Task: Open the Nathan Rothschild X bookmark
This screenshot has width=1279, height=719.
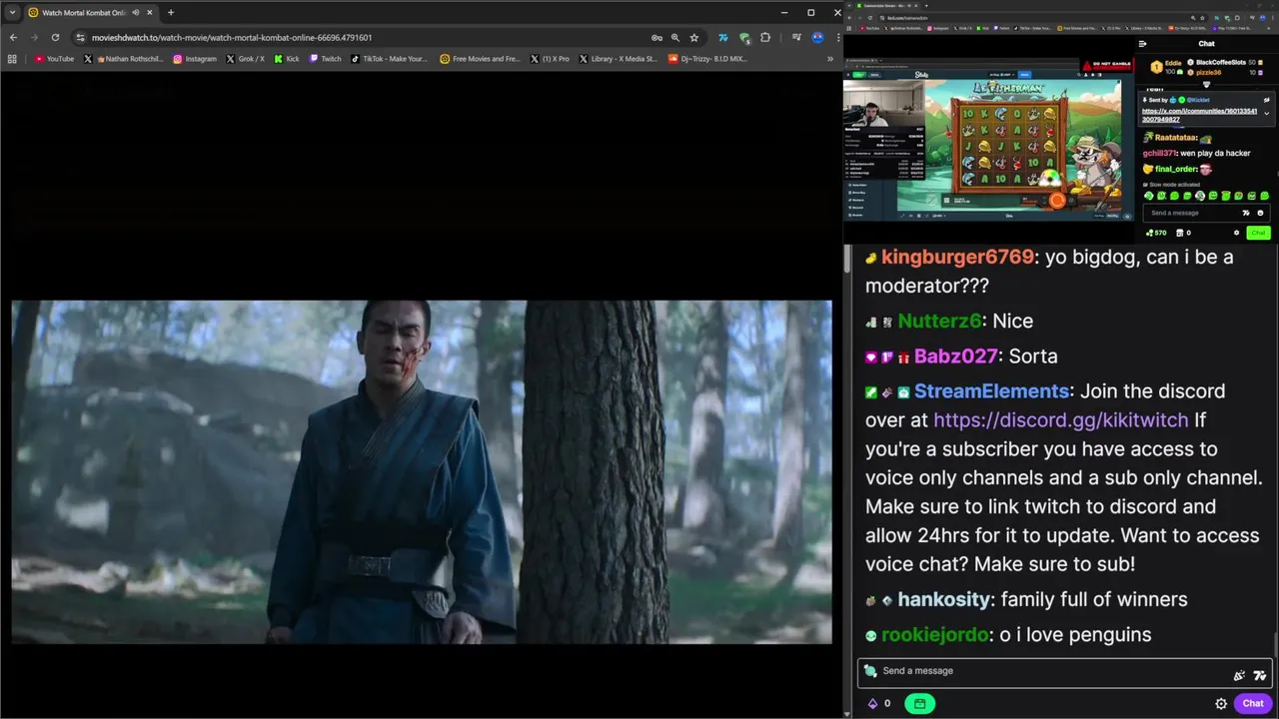Action: coord(123,59)
